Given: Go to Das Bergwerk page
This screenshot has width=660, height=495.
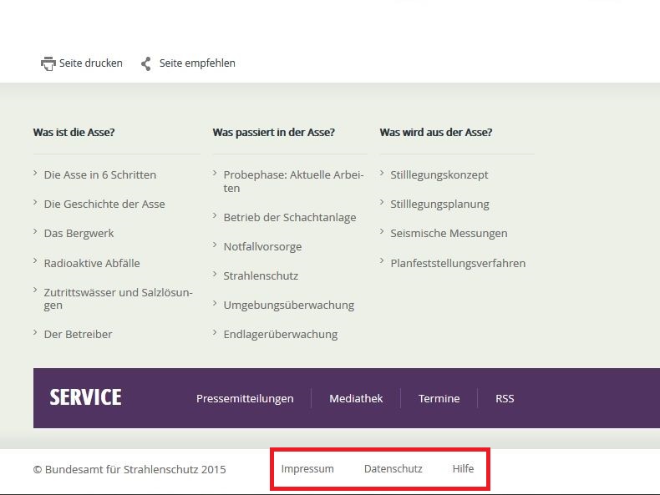Looking at the screenshot, I should [79, 234].
